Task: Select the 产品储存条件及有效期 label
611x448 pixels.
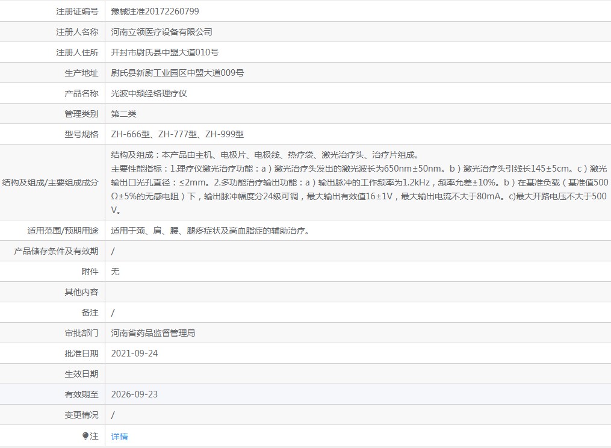Action: (56, 251)
